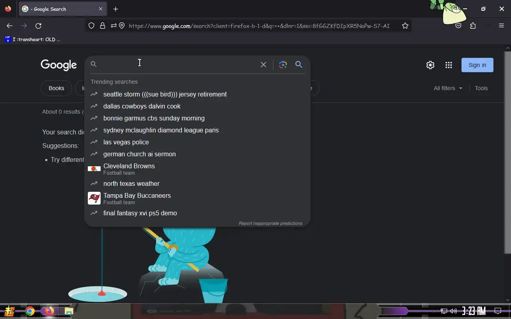Bookmark this page with the star icon

coord(405,26)
